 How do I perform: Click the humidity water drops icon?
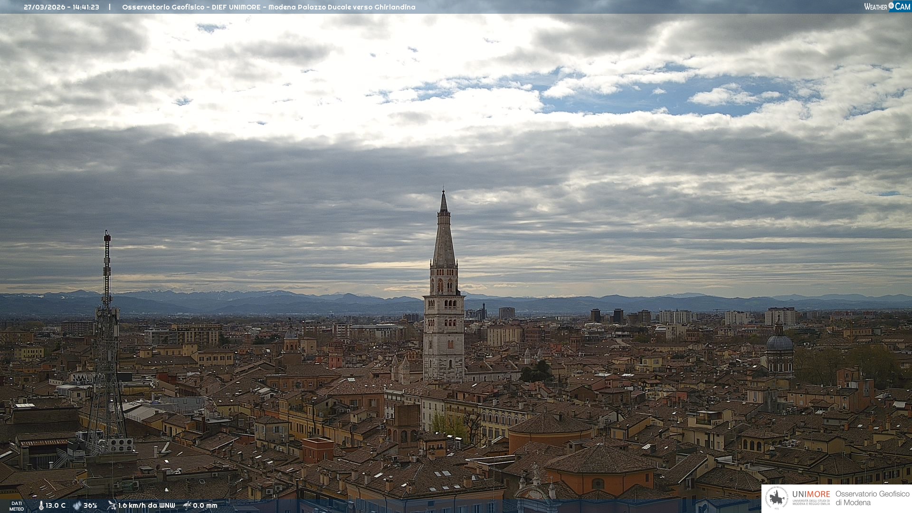(x=77, y=505)
